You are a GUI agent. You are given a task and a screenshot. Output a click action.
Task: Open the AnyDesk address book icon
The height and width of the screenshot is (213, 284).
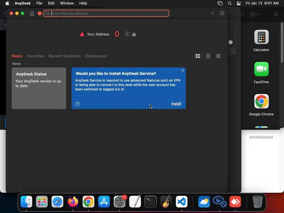(x=32, y=13)
